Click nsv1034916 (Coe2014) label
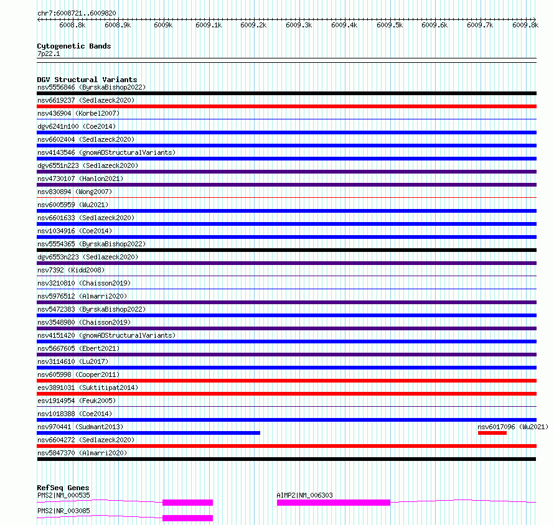Viewport: 554px width, 525px height. tap(75, 231)
